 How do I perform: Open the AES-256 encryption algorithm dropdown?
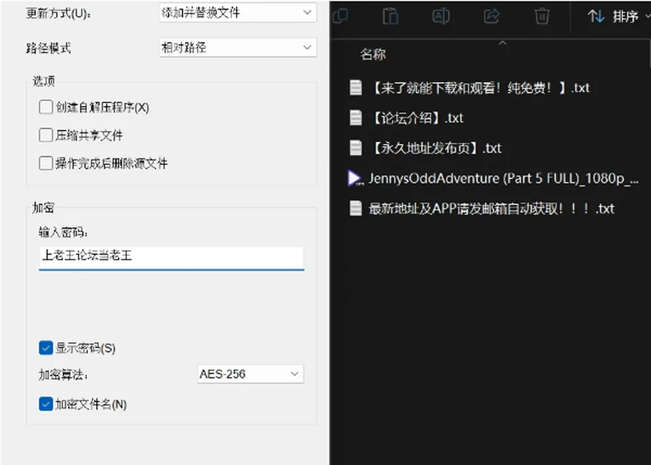point(250,374)
